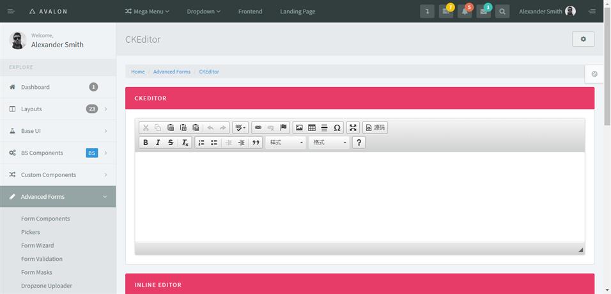
Task: Open Landing Page in top navigation
Action: coord(298,12)
